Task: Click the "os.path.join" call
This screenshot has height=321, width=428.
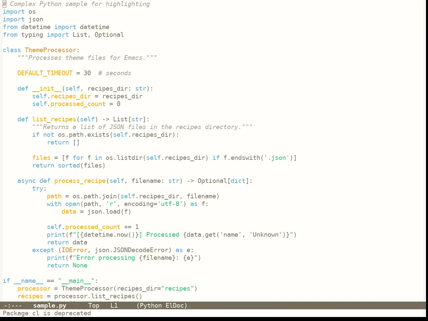Action: pos(95,196)
